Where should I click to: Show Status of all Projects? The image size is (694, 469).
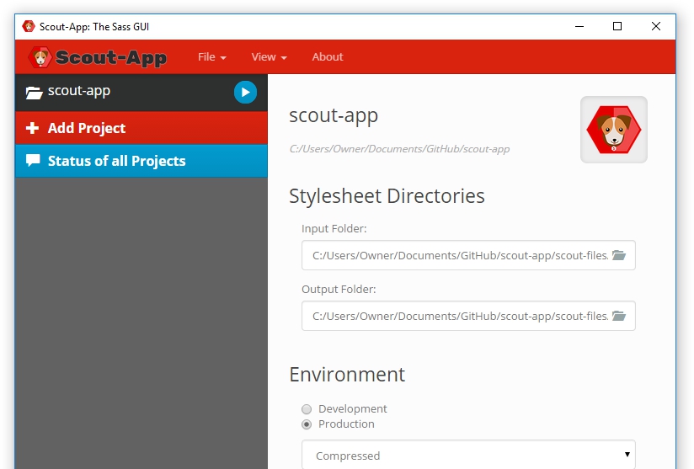pyautogui.click(x=141, y=161)
